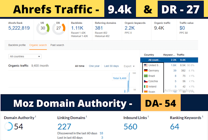Viewport: 208px width, 140px height.
Task: Open the Export dropdown menu
Action: (129, 66)
